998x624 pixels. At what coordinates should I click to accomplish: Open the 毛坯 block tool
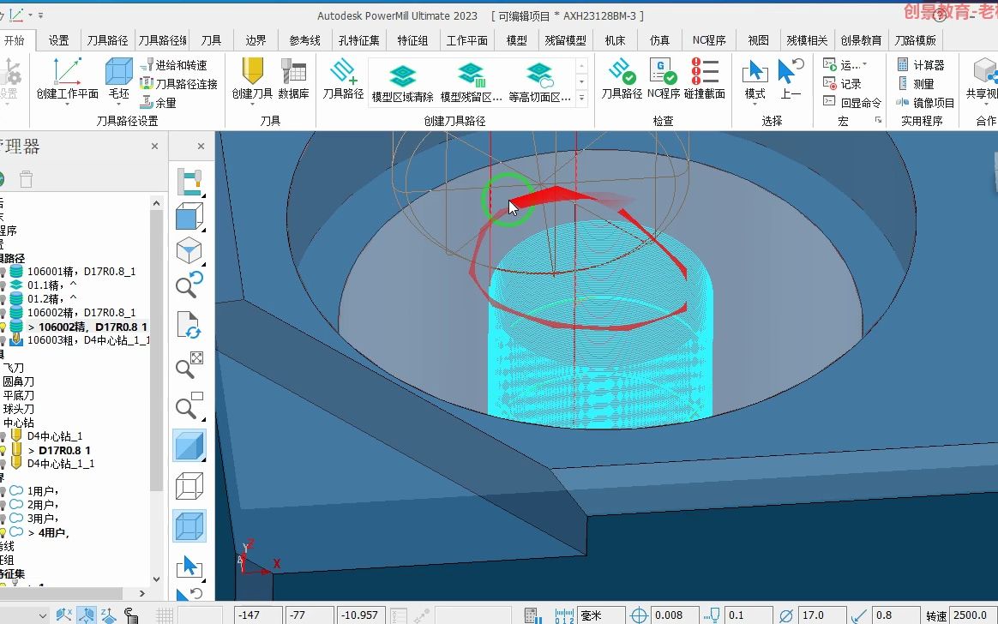point(118,71)
